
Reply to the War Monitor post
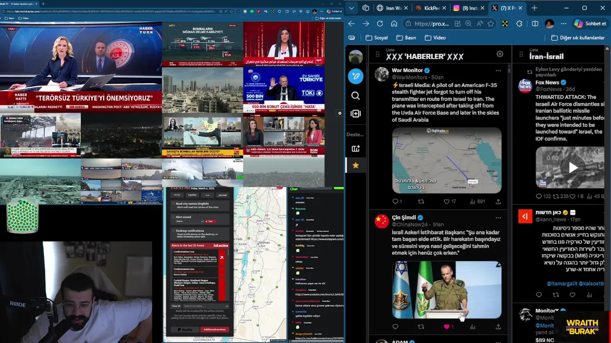pos(395,202)
